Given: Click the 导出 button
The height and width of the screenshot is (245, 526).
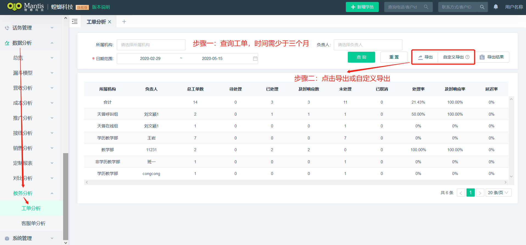Looking at the screenshot, I should [425, 57].
